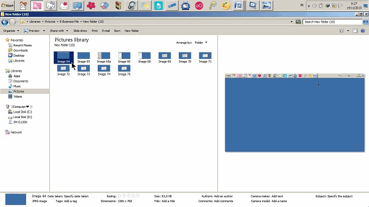Viewport: 369px width, 207px height.
Task: Select the Image 75 thumbnail
Action: [124, 70]
